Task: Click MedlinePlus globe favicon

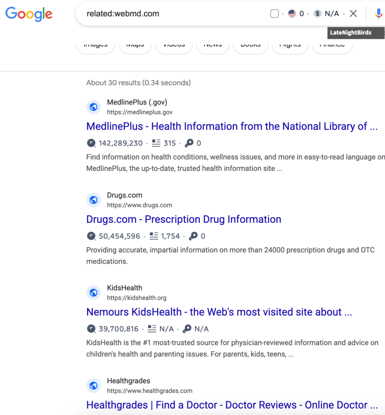Action: pyautogui.click(x=93, y=107)
